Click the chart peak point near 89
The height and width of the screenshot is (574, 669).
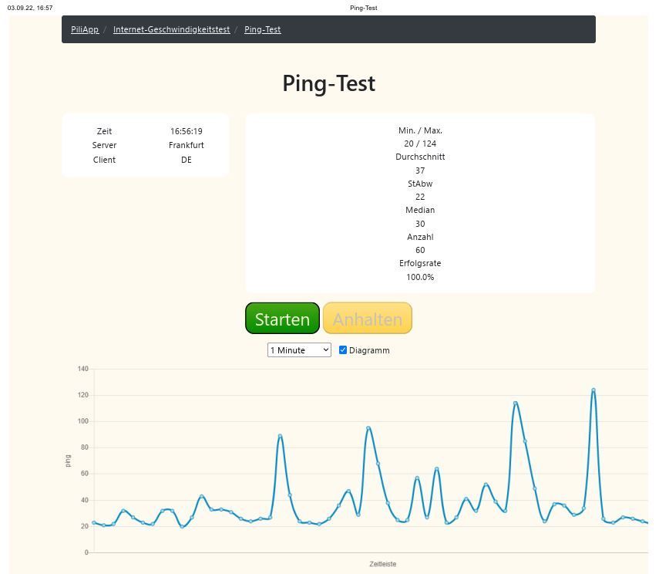tap(280, 436)
